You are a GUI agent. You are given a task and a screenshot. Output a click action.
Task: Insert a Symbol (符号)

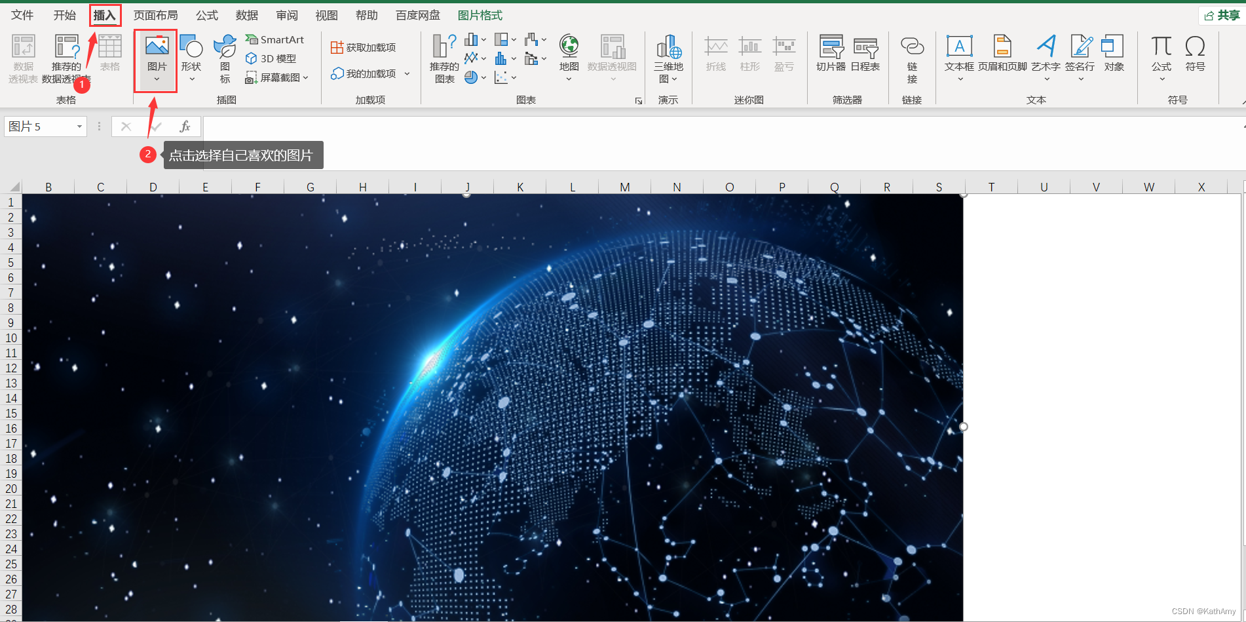click(1195, 54)
